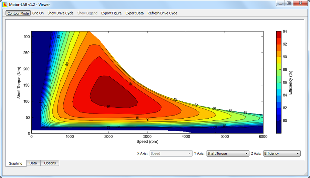Switch to the Data tab

33,163
